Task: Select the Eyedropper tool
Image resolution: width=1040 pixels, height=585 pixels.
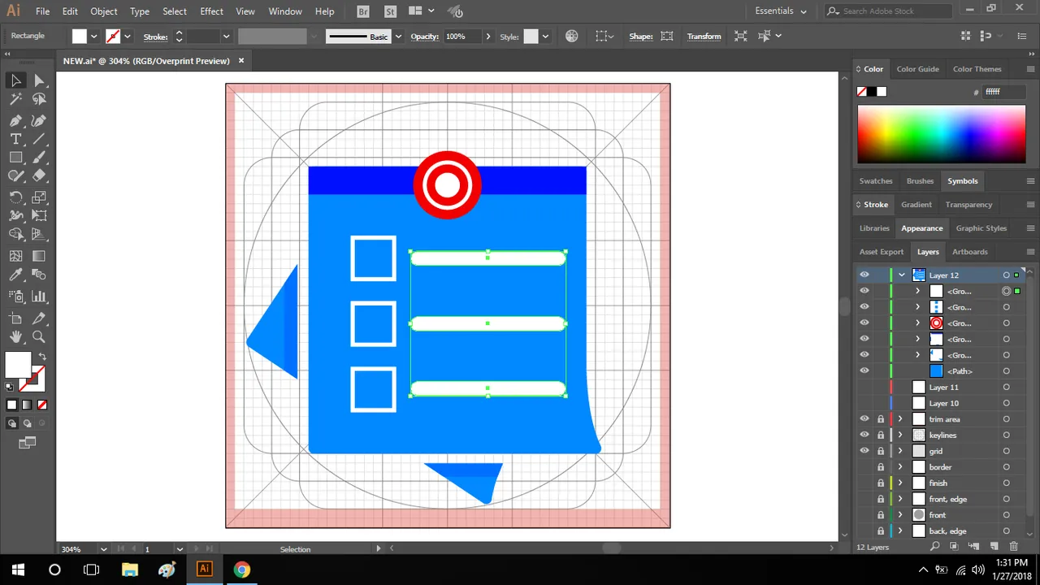Action: pyautogui.click(x=15, y=275)
